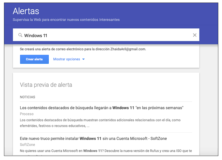Click snippet text about efemérides, festivos
Viewport: 222px width, 160px height.
(x=100, y=123)
